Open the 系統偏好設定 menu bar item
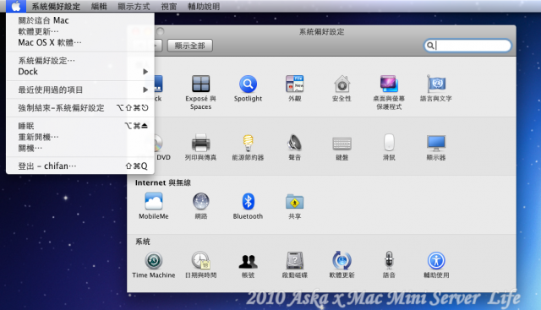Screen dimensions: 541x310 pyautogui.click(x=56, y=6)
